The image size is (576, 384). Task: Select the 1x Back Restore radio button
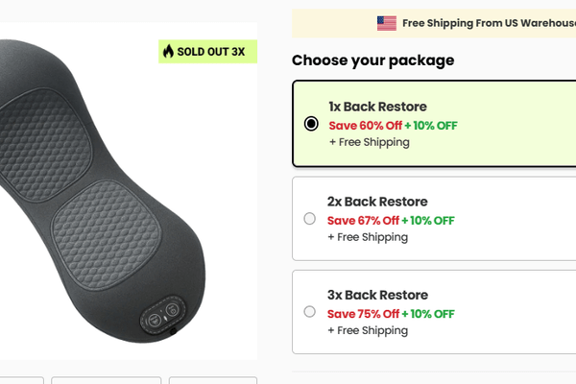pyautogui.click(x=311, y=124)
